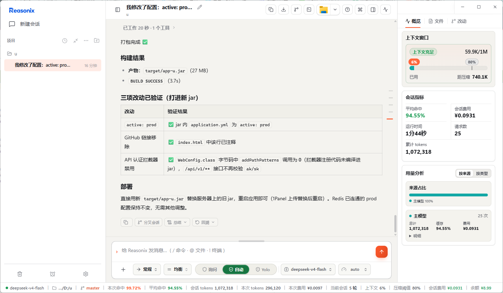Click the 上下文充足 status badge
Image resolution: width=503 pixels, height=293 pixels.
[423, 52]
